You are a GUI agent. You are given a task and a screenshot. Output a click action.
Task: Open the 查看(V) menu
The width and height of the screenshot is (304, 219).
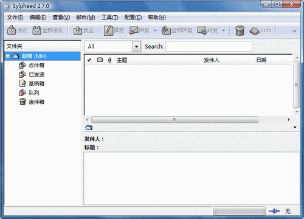(61, 18)
